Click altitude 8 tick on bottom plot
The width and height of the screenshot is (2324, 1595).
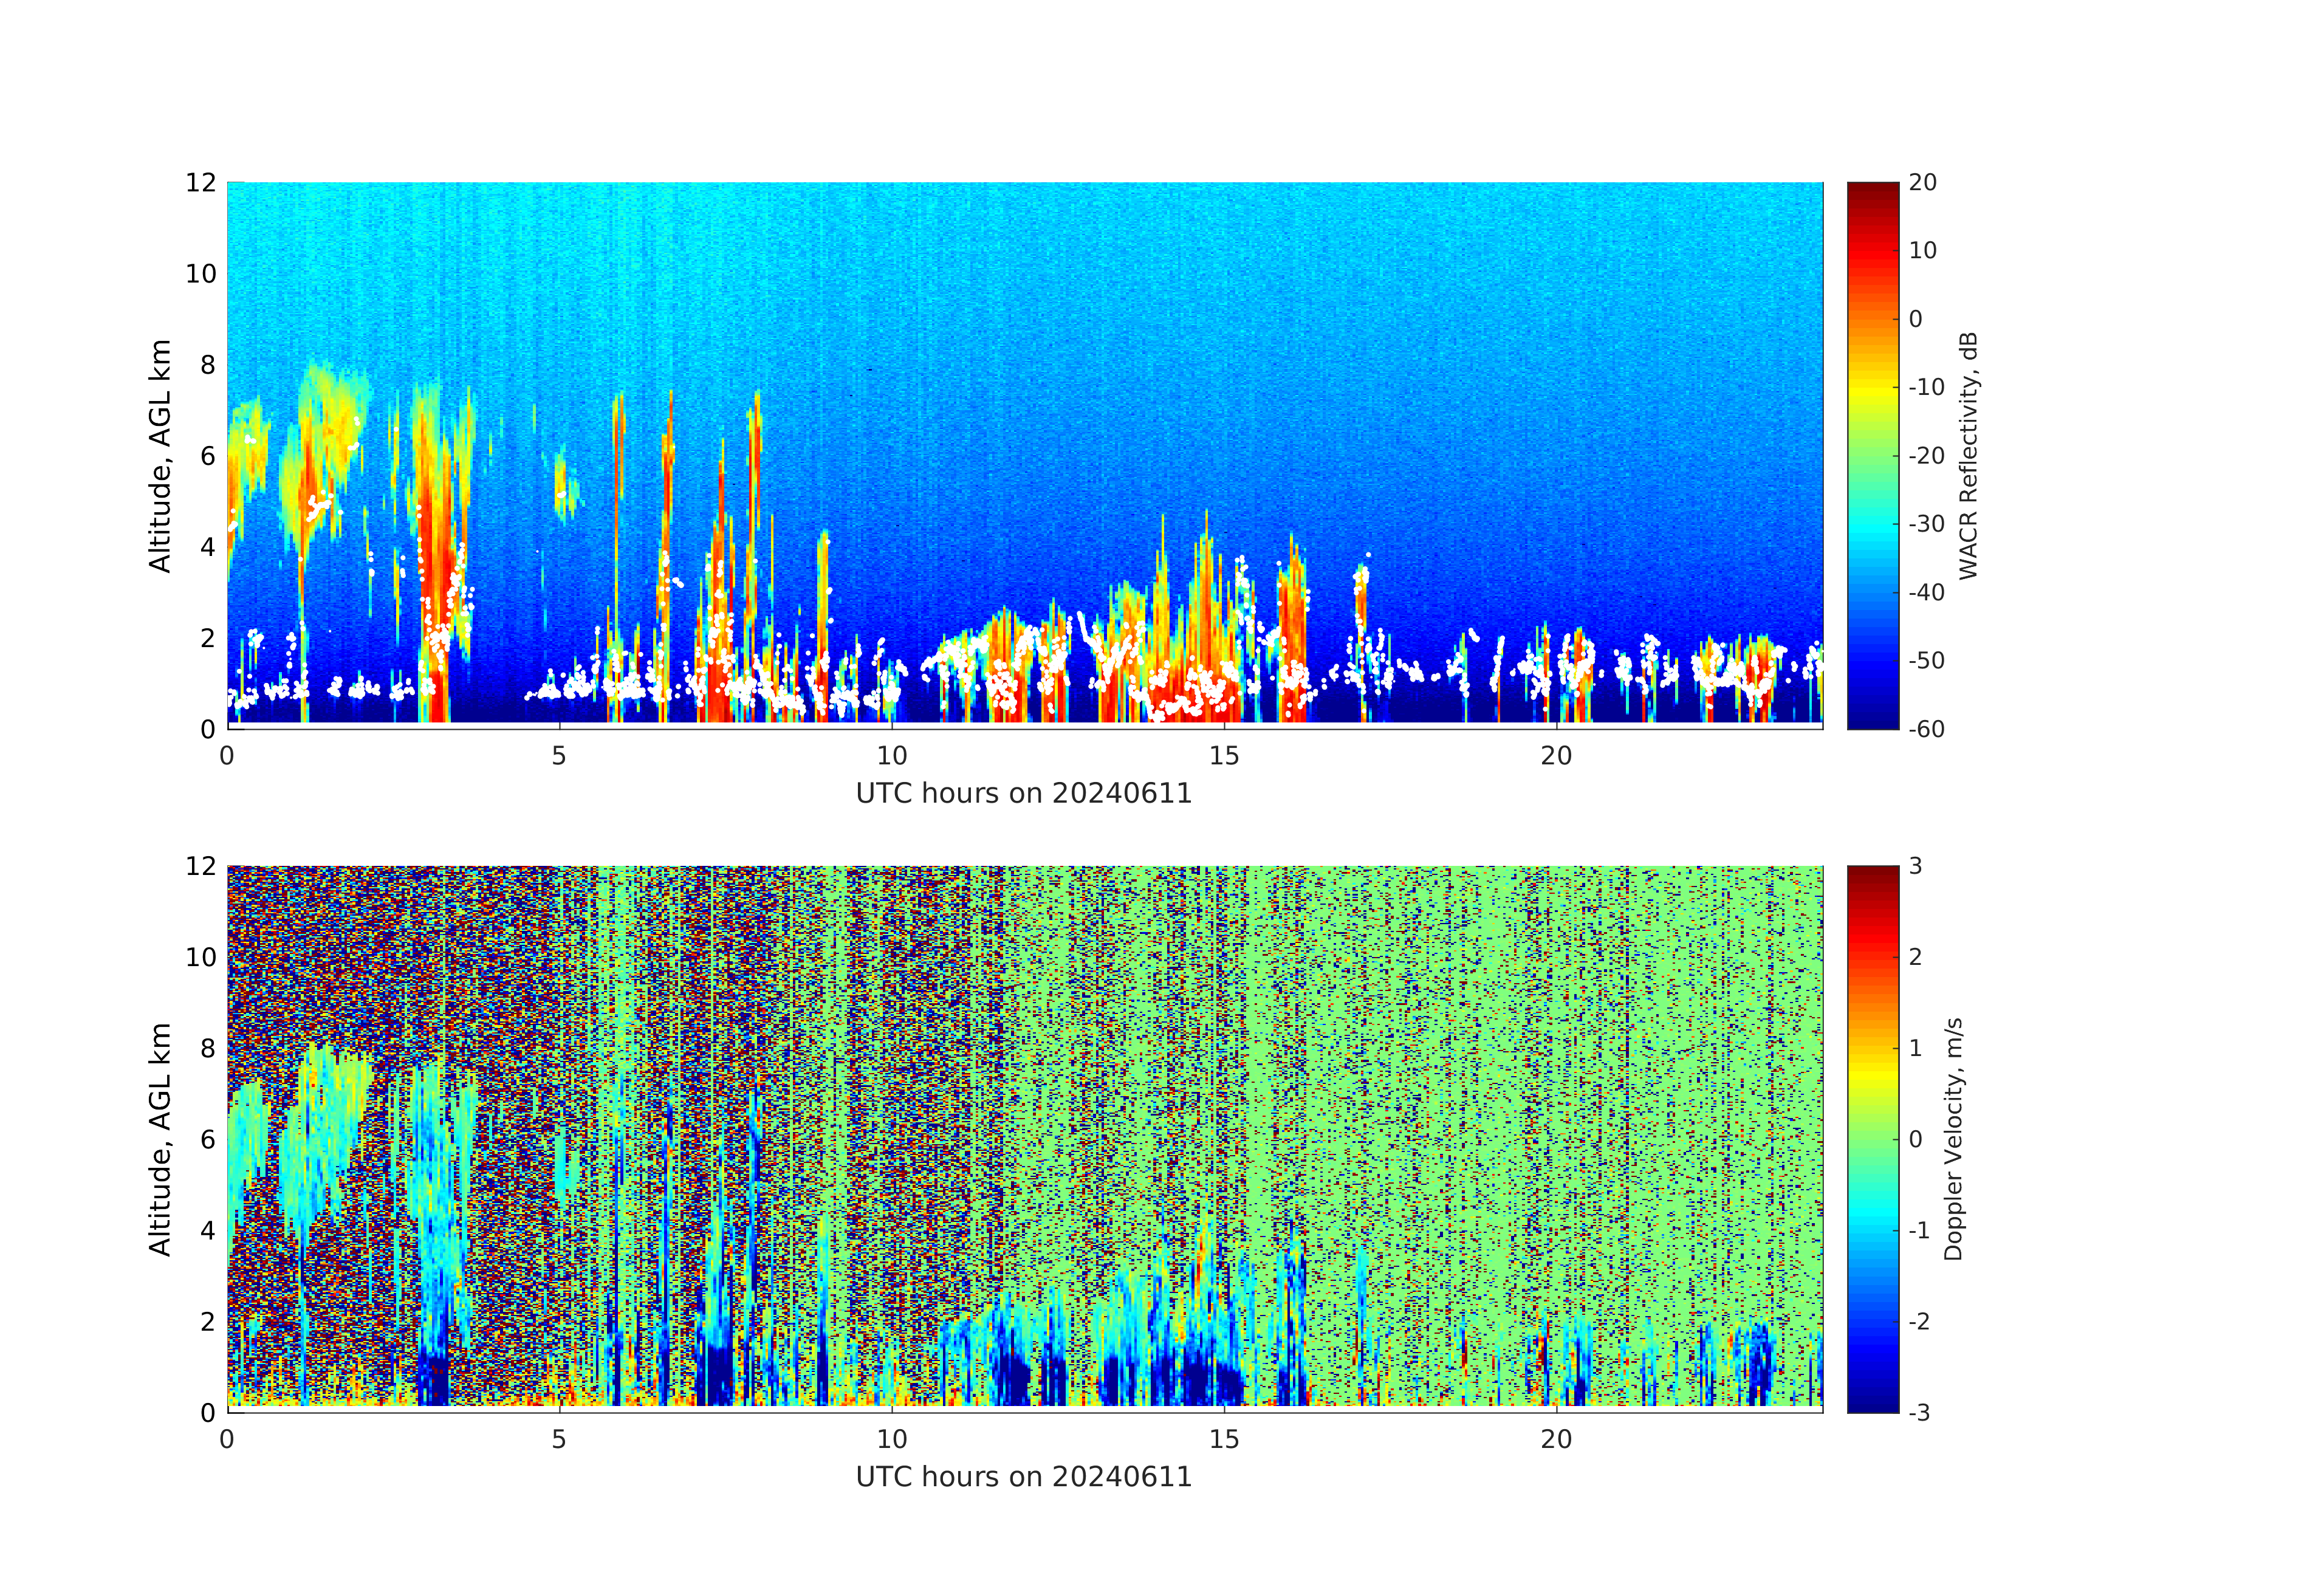pyautogui.click(x=207, y=1048)
